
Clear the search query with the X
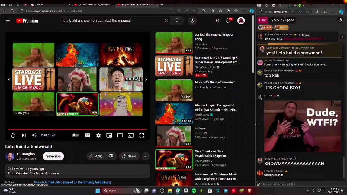166,21
